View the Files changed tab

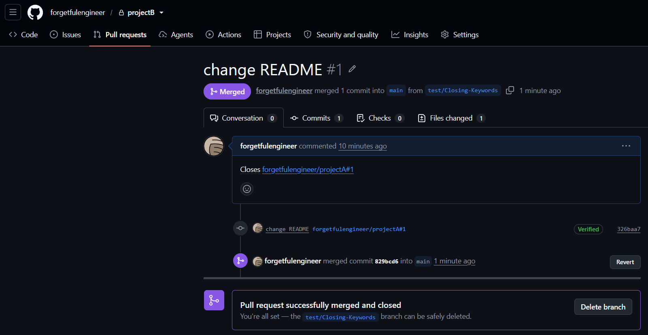[x=452, y=118]
